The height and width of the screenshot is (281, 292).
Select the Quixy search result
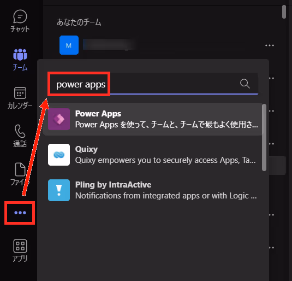click(x=153, y=155)
